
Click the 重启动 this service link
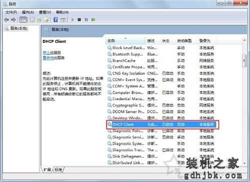pyautogui.click(x=48, y=58)
